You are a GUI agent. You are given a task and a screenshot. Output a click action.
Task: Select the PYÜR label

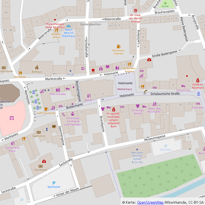tap(70, 74)
